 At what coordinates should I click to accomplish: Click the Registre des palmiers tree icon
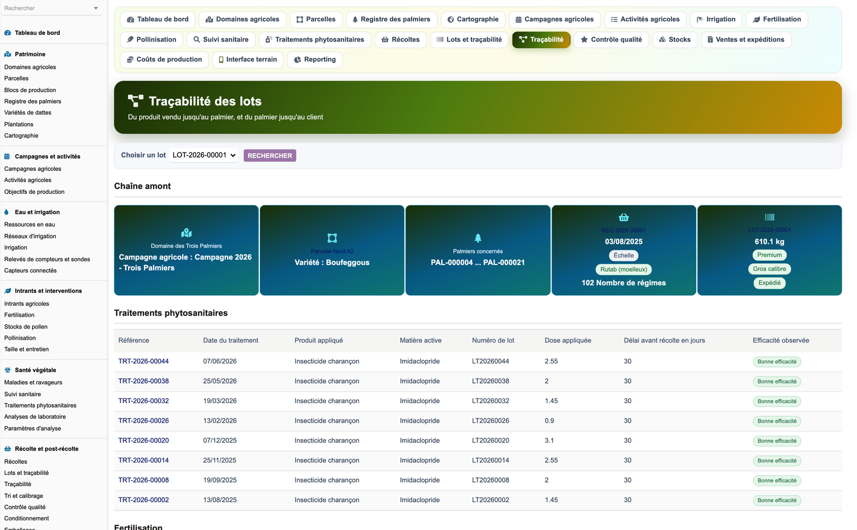[355, 20]
